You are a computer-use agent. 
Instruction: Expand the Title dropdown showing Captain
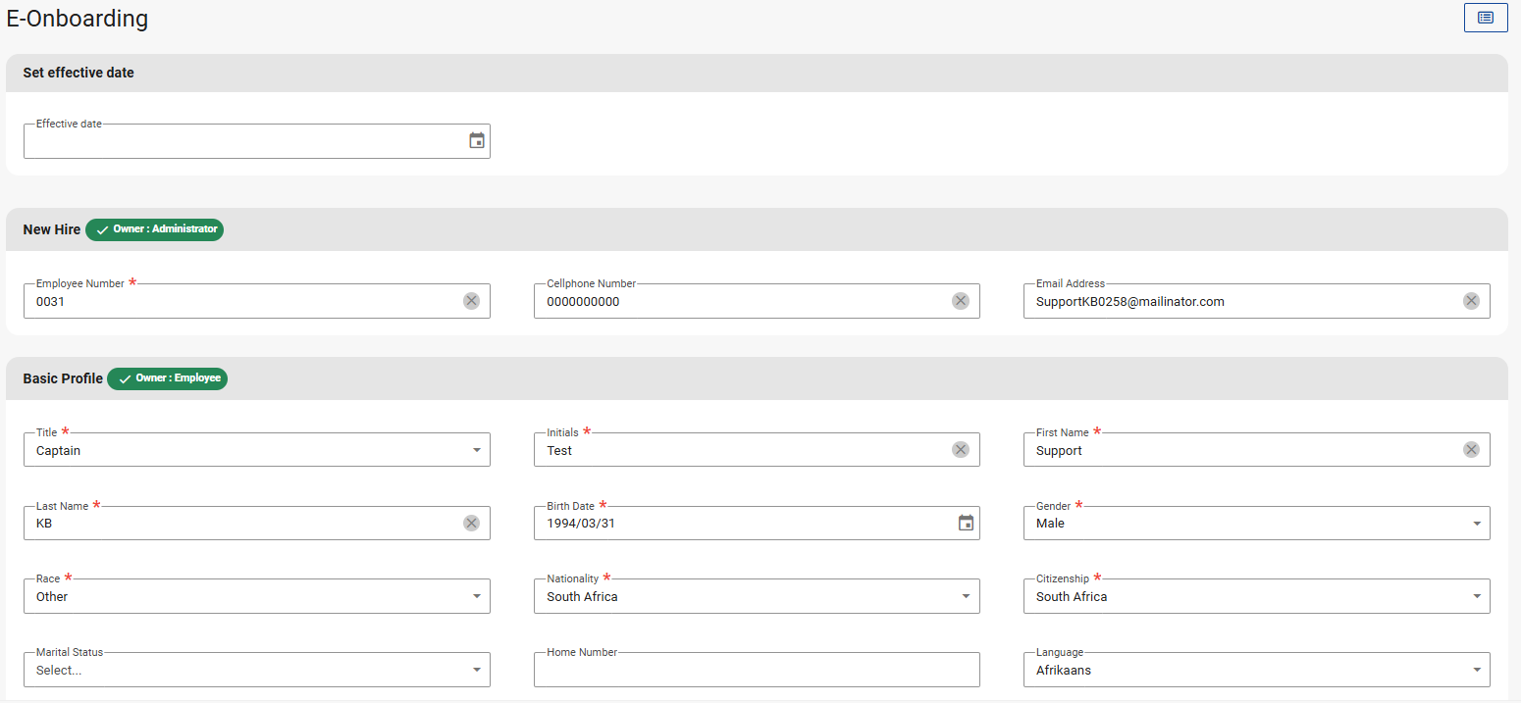point(476,450)
